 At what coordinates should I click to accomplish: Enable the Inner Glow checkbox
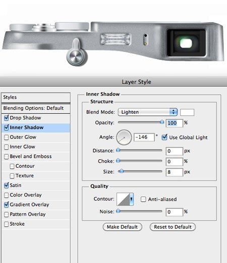[x=6, y=147]
